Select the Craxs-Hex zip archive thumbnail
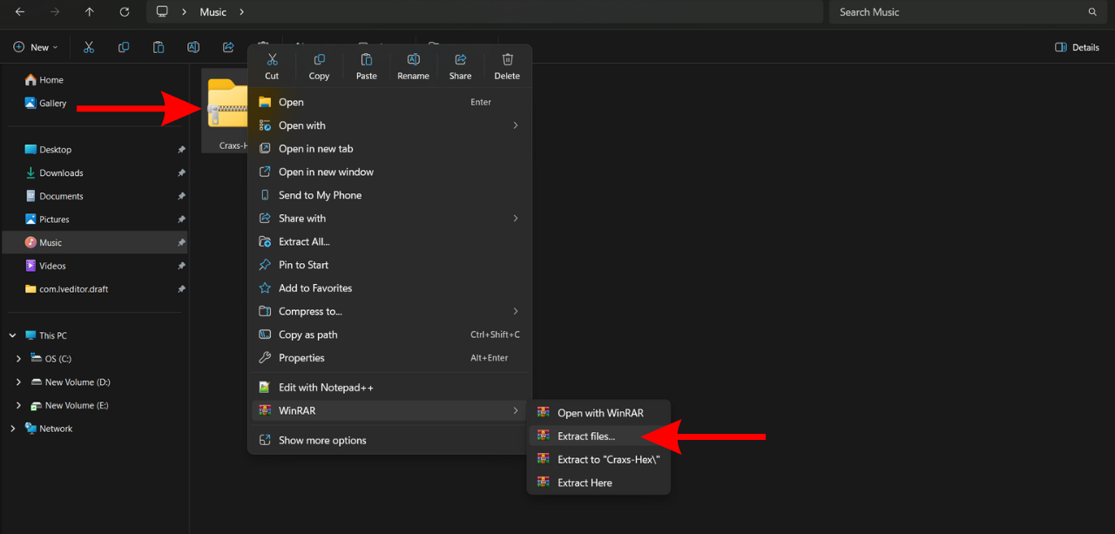1115x534 pixels. 225,109
